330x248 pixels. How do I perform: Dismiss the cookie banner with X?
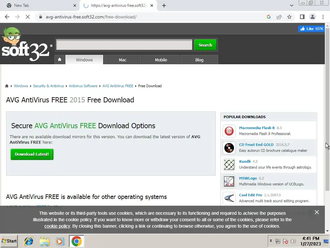[316, 212]
